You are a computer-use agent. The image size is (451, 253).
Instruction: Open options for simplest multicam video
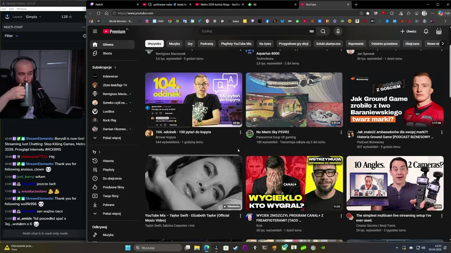point(441,216)
